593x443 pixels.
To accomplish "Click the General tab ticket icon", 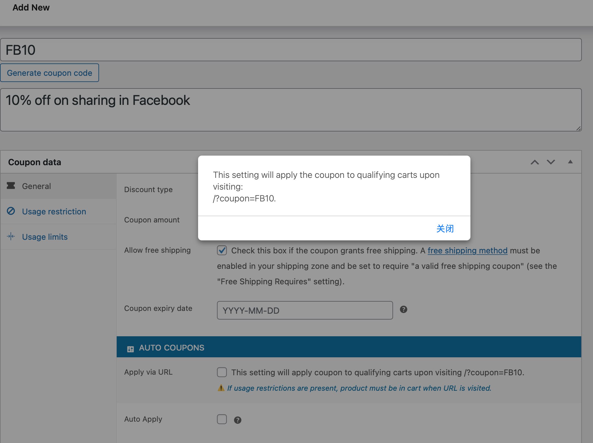I will click(x=11, y=186).
